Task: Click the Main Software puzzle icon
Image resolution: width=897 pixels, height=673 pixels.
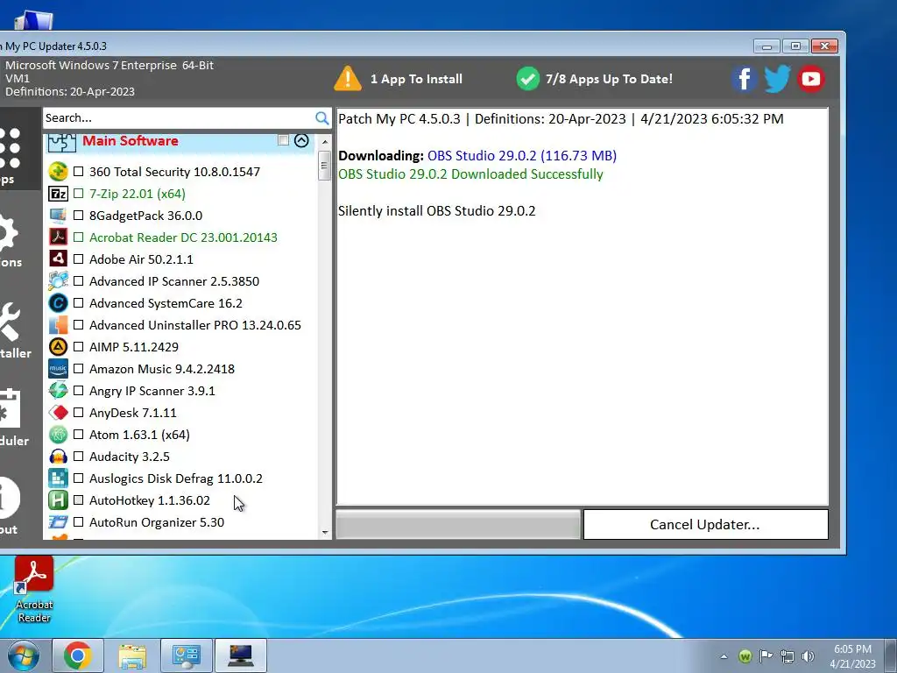Action: (x=62, y=142)
